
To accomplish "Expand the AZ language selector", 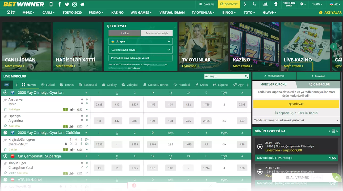I will coord(334,4).
